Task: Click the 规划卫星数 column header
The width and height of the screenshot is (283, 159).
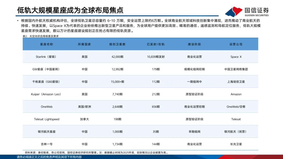Action: point(117,44)
